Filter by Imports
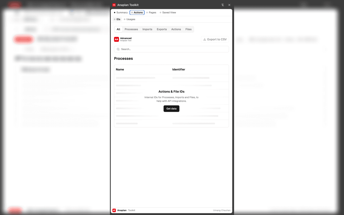Image resolution: width=344 pixels, height=215 pixels. pos(147,29)
